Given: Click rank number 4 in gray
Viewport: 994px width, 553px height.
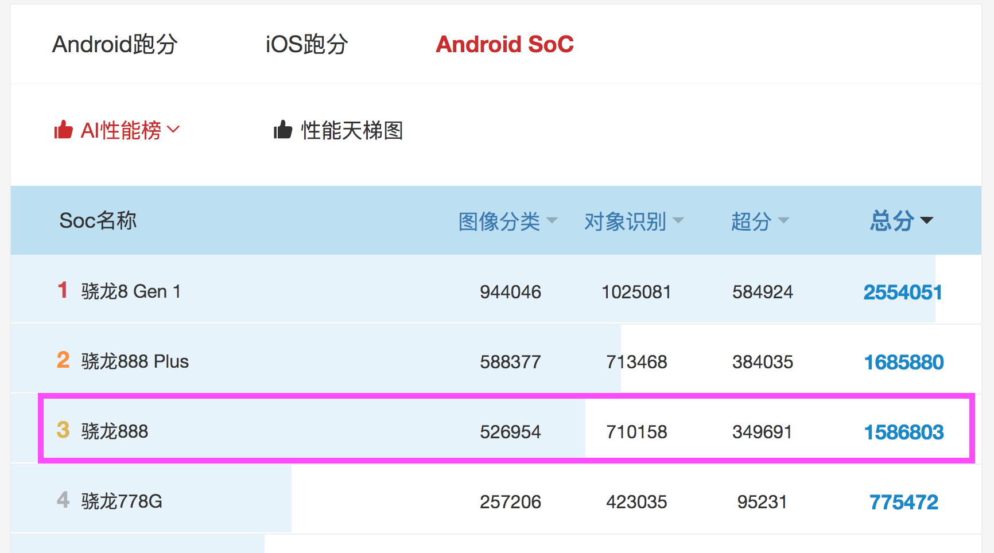Looking at the screenshot, I should point(63,500).
